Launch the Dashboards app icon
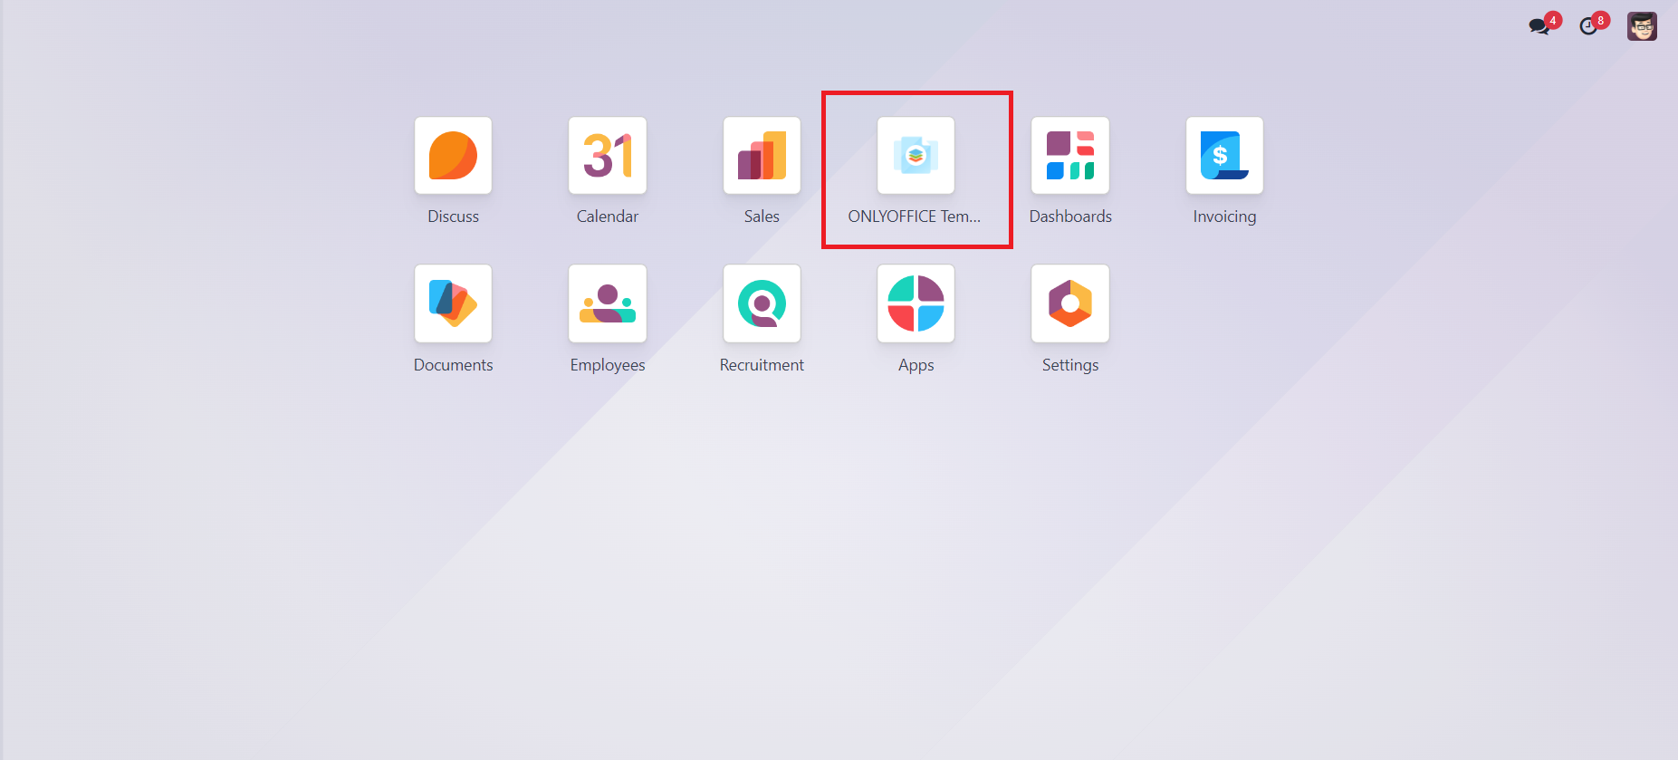 click(x=1069, y=156)
